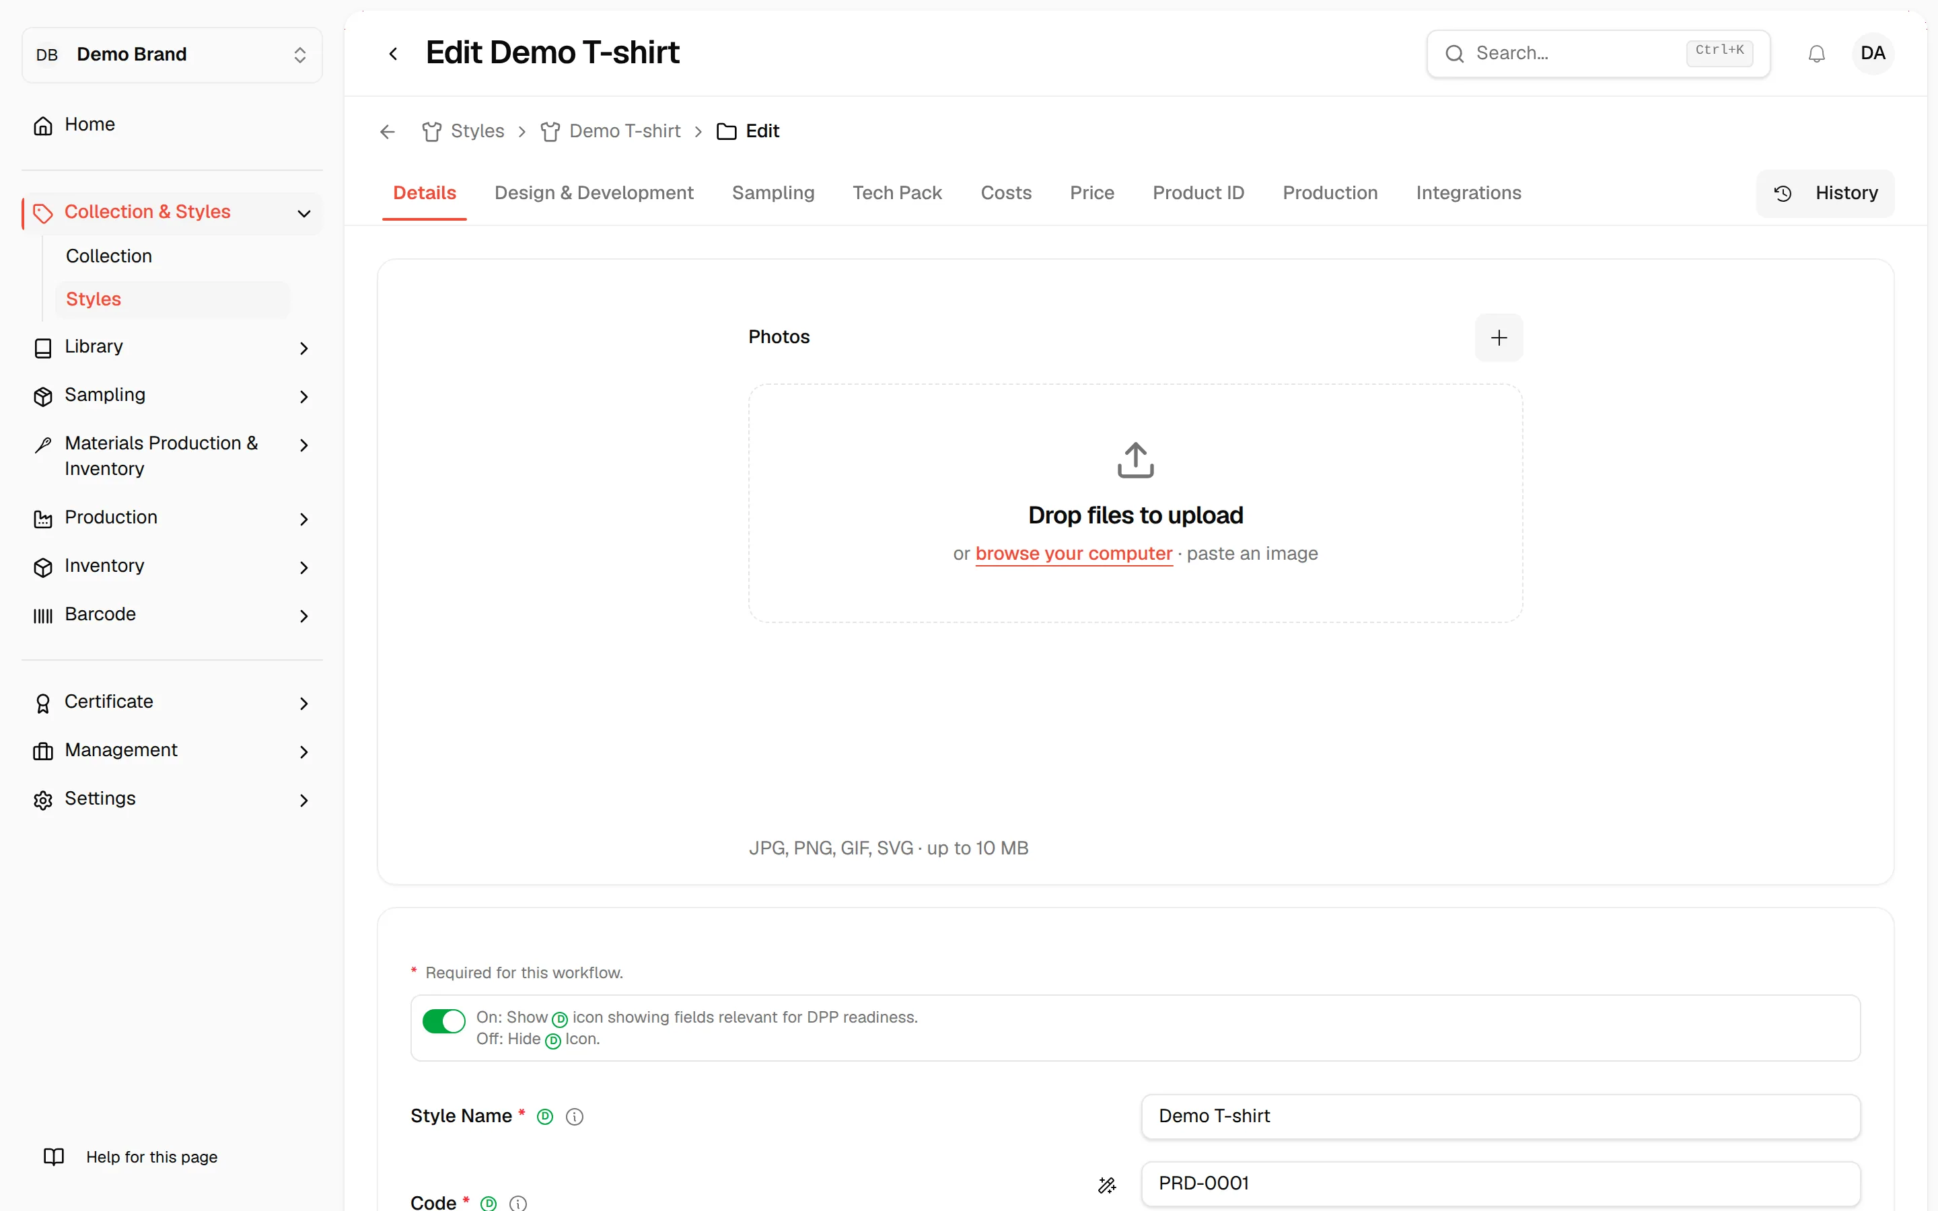Expand the Library menu
The image size is (1938, 1211).
click(x=172, y=348)
